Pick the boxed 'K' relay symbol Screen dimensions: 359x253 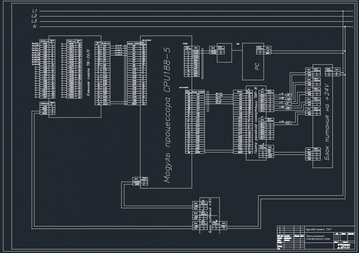click(289, 103)
